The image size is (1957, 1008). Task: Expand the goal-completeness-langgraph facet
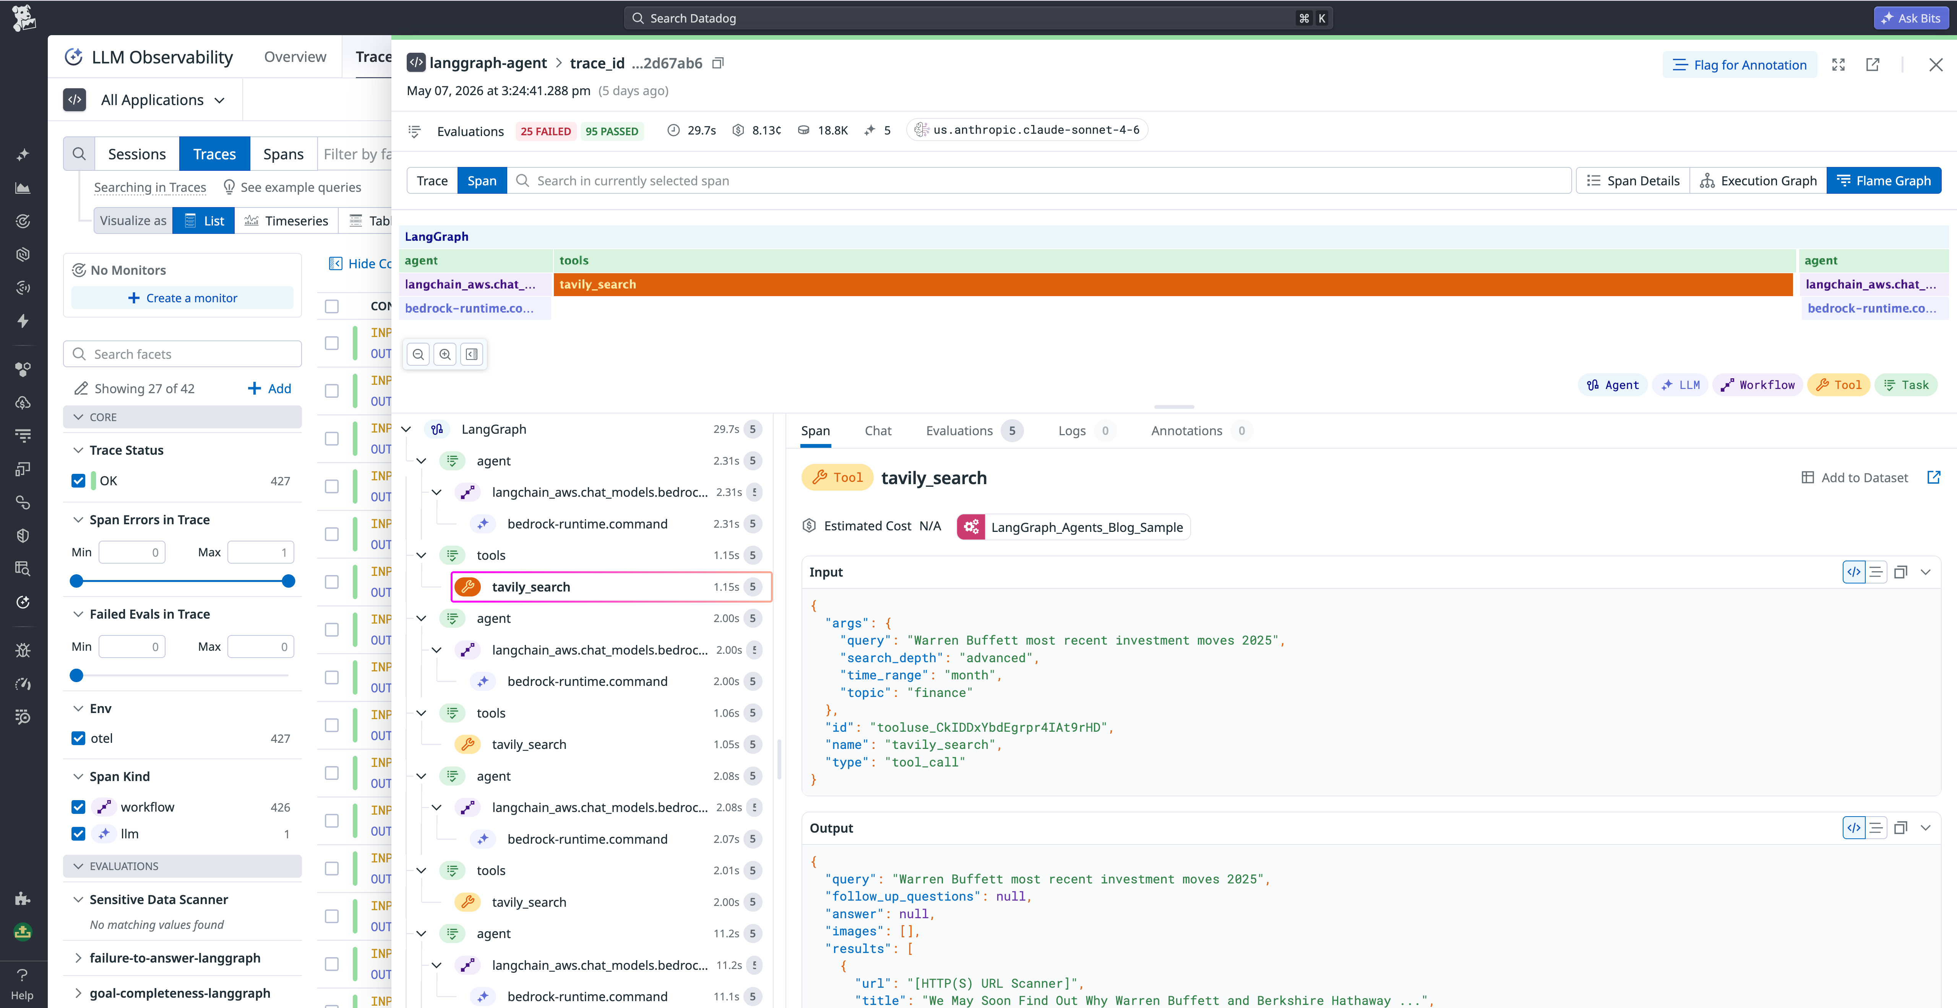tap(78, 993)
